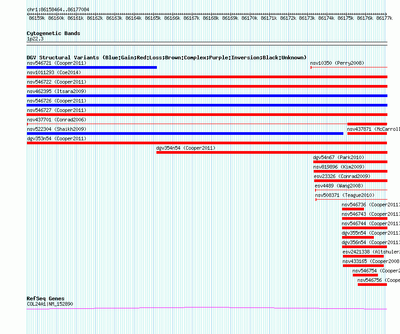
Task: Click the 86159k ruler tick label
Action: pyautogui.click(x=37, y=18)
